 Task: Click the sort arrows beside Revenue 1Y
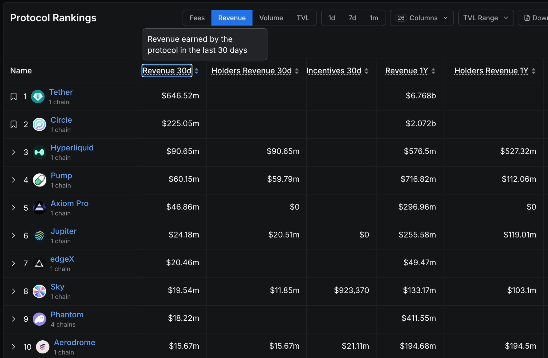(x=433, y=71)
